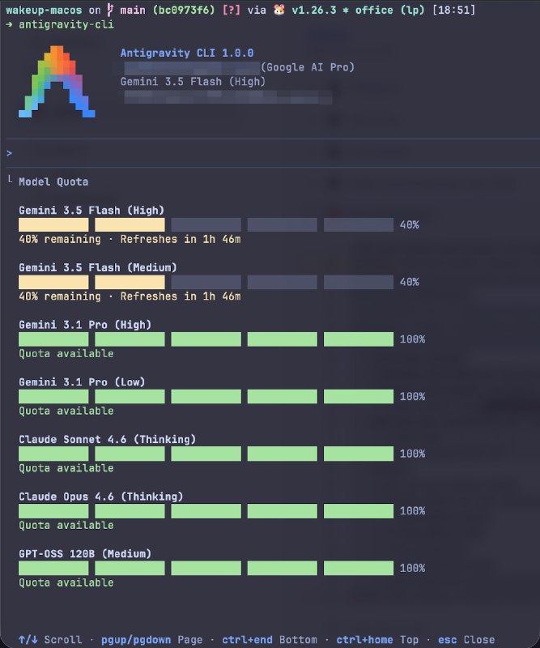Click the '(Google AI Pro)' plan label
Viewport: 540px width, 648px height.
308,67
